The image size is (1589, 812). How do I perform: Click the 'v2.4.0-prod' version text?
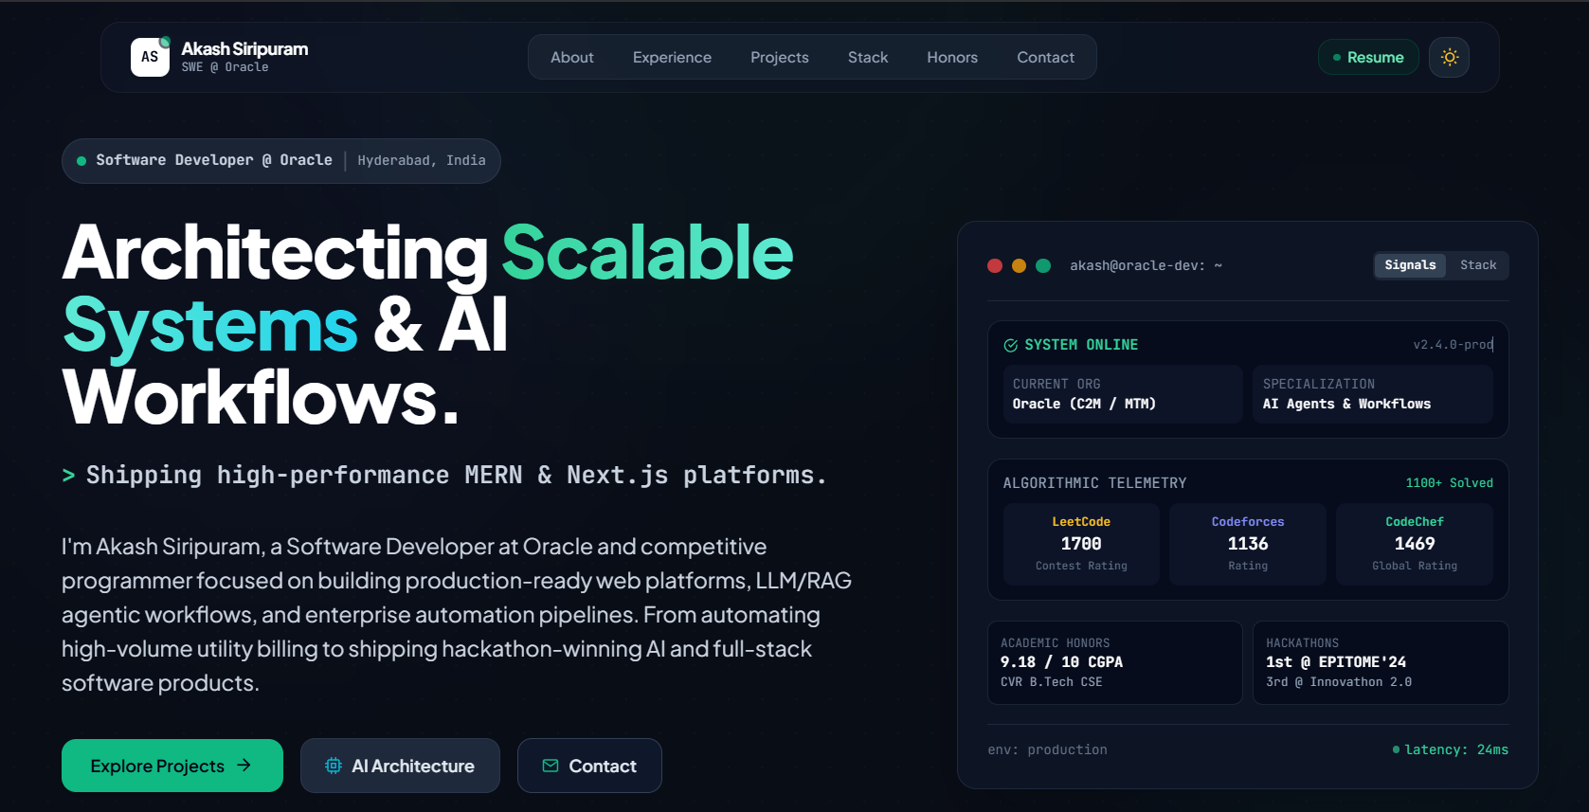click(x=1453, y=345)
